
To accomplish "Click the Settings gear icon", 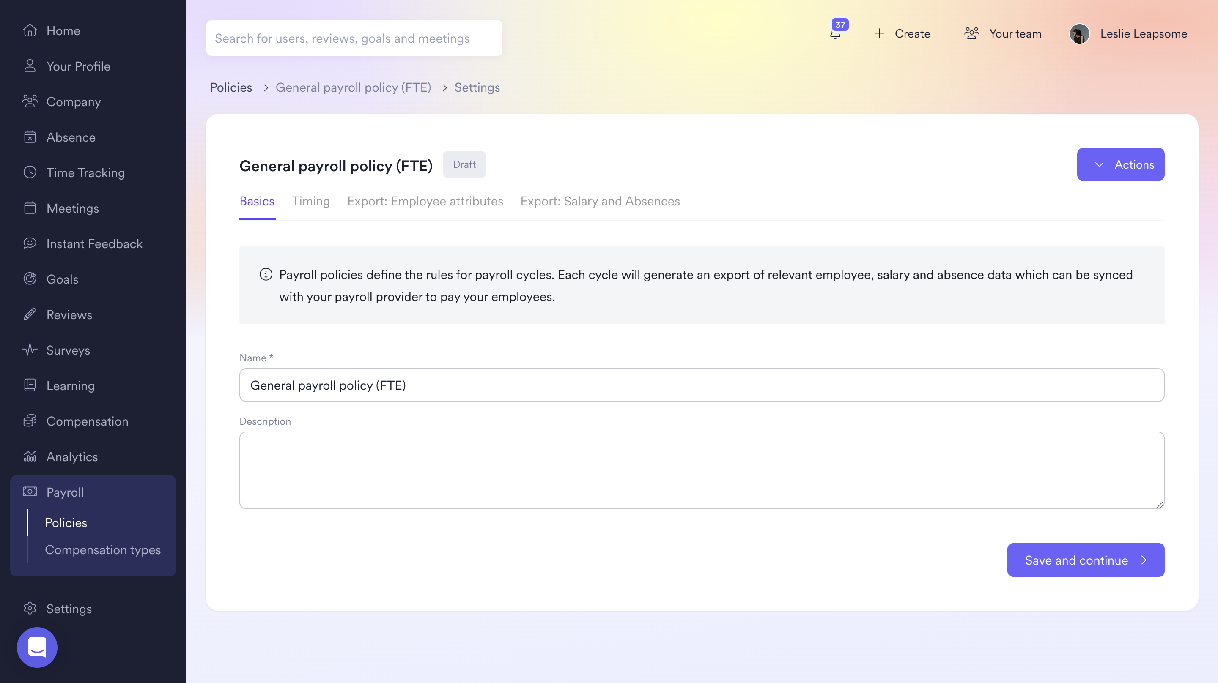I will pos(30,608).
